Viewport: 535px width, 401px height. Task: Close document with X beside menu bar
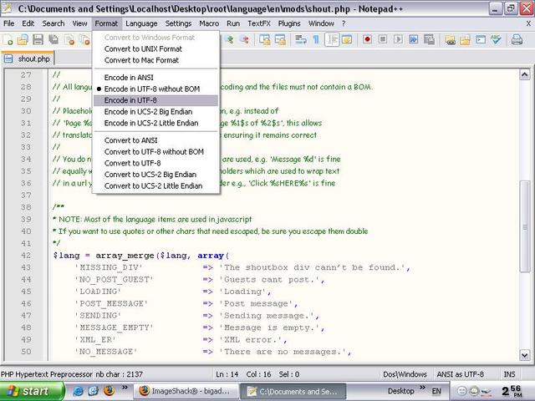click(528, 23)
